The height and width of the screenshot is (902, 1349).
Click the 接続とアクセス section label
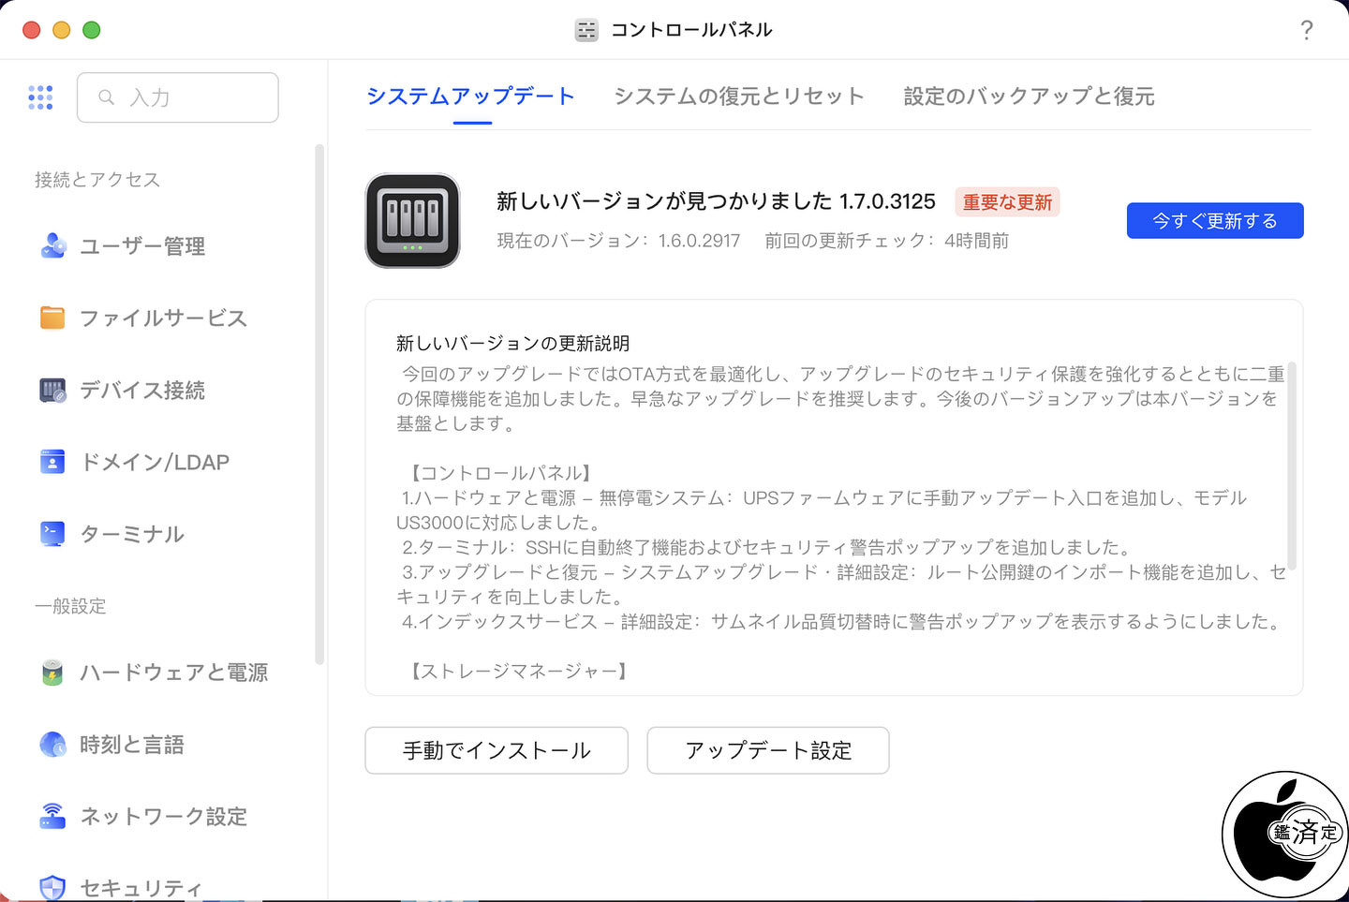(97, 180)
